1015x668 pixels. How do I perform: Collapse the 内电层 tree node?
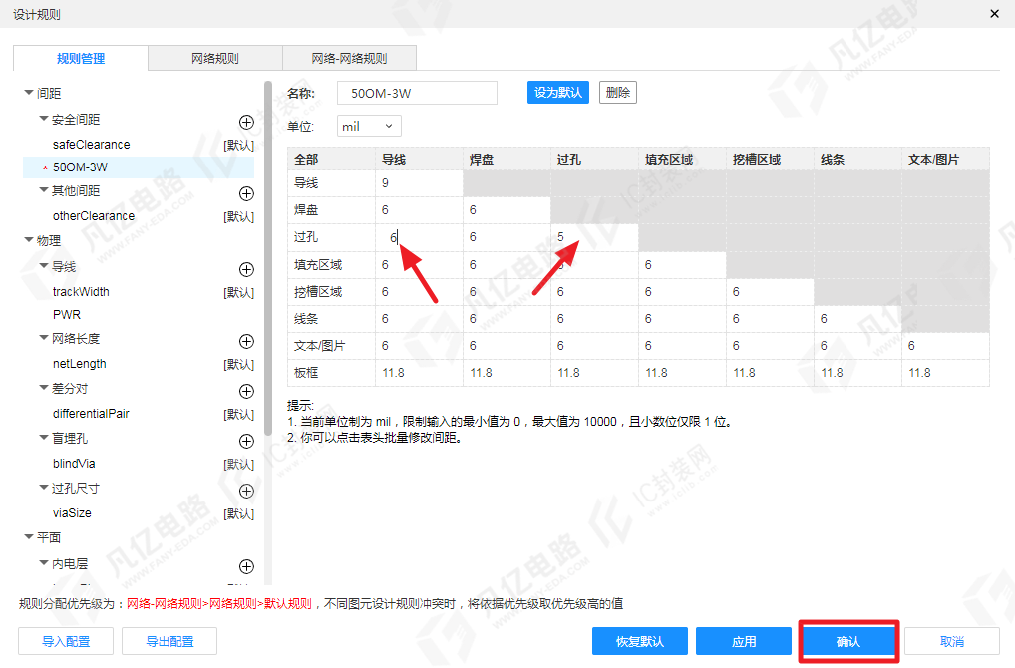(43, 563)
